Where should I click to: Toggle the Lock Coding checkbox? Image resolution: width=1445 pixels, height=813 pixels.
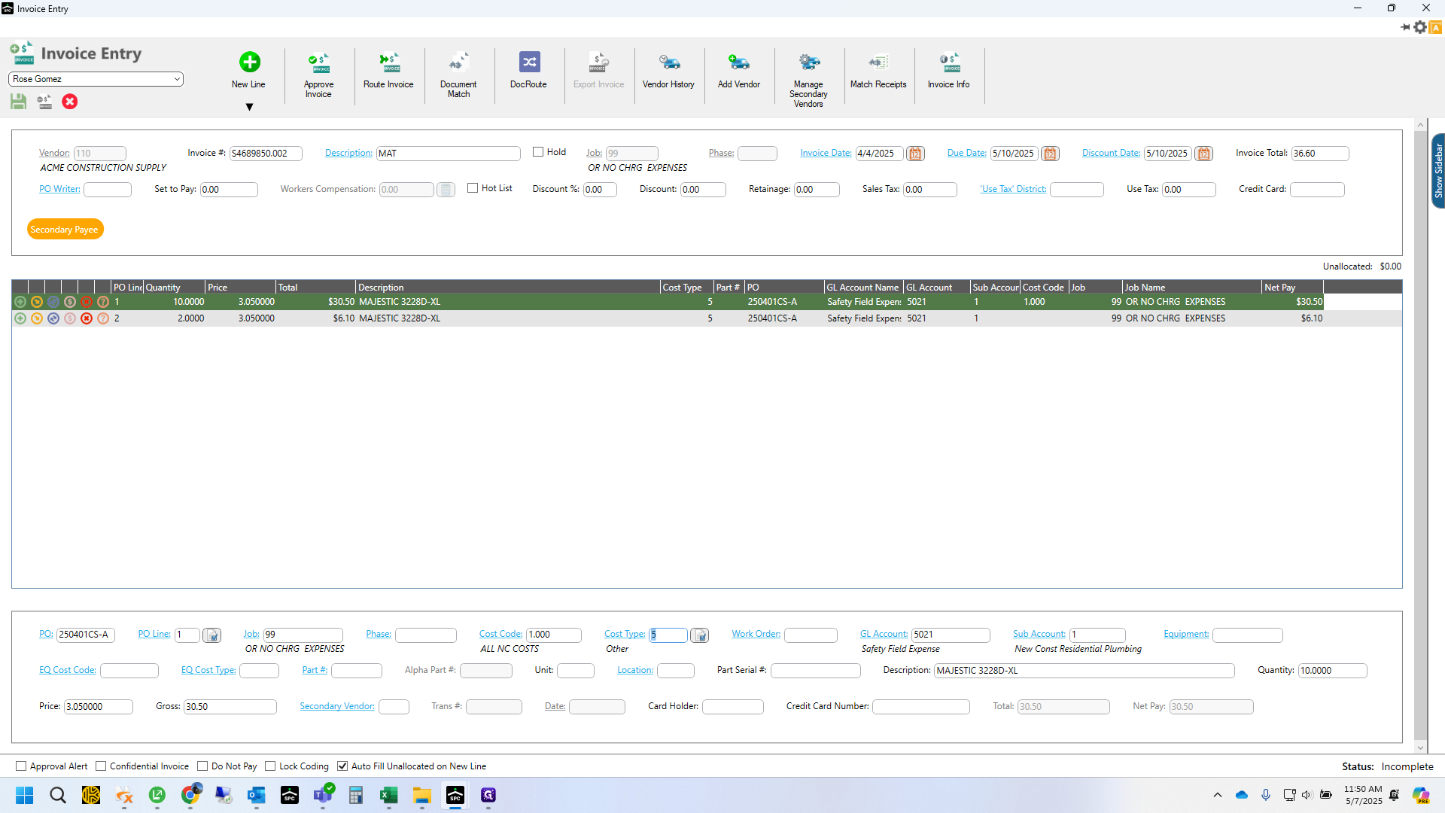pos(270,766)
